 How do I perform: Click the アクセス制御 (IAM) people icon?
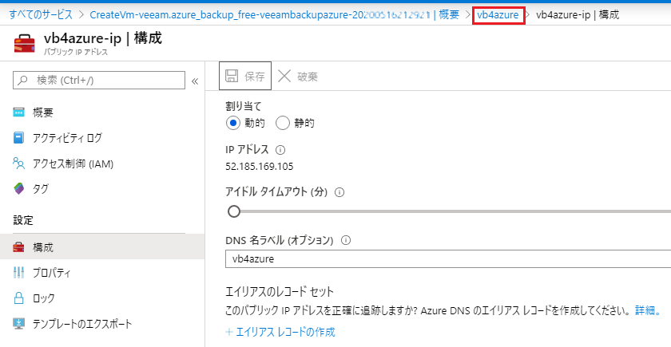19,164
